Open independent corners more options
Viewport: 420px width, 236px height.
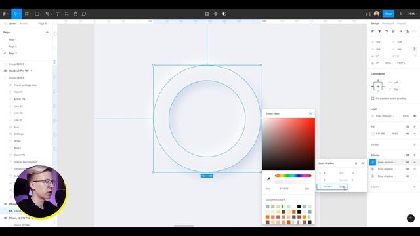(x=414, y=56)
